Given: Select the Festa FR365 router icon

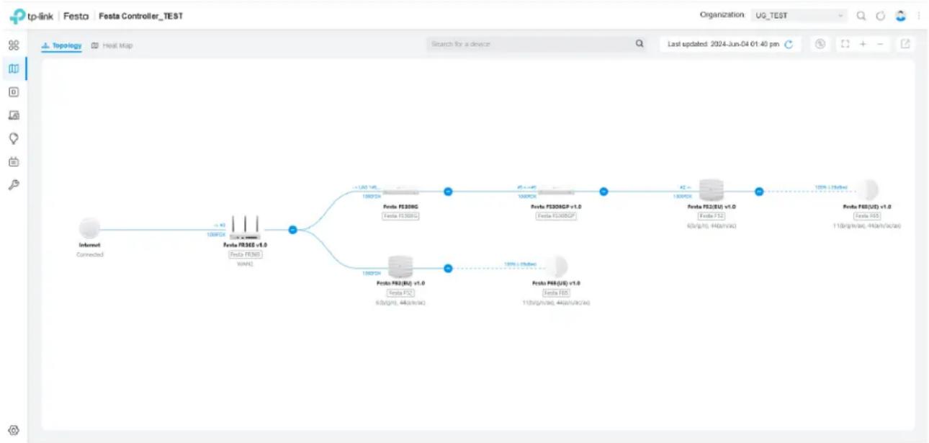Looking at the screenshot, I should click(246, 228).
